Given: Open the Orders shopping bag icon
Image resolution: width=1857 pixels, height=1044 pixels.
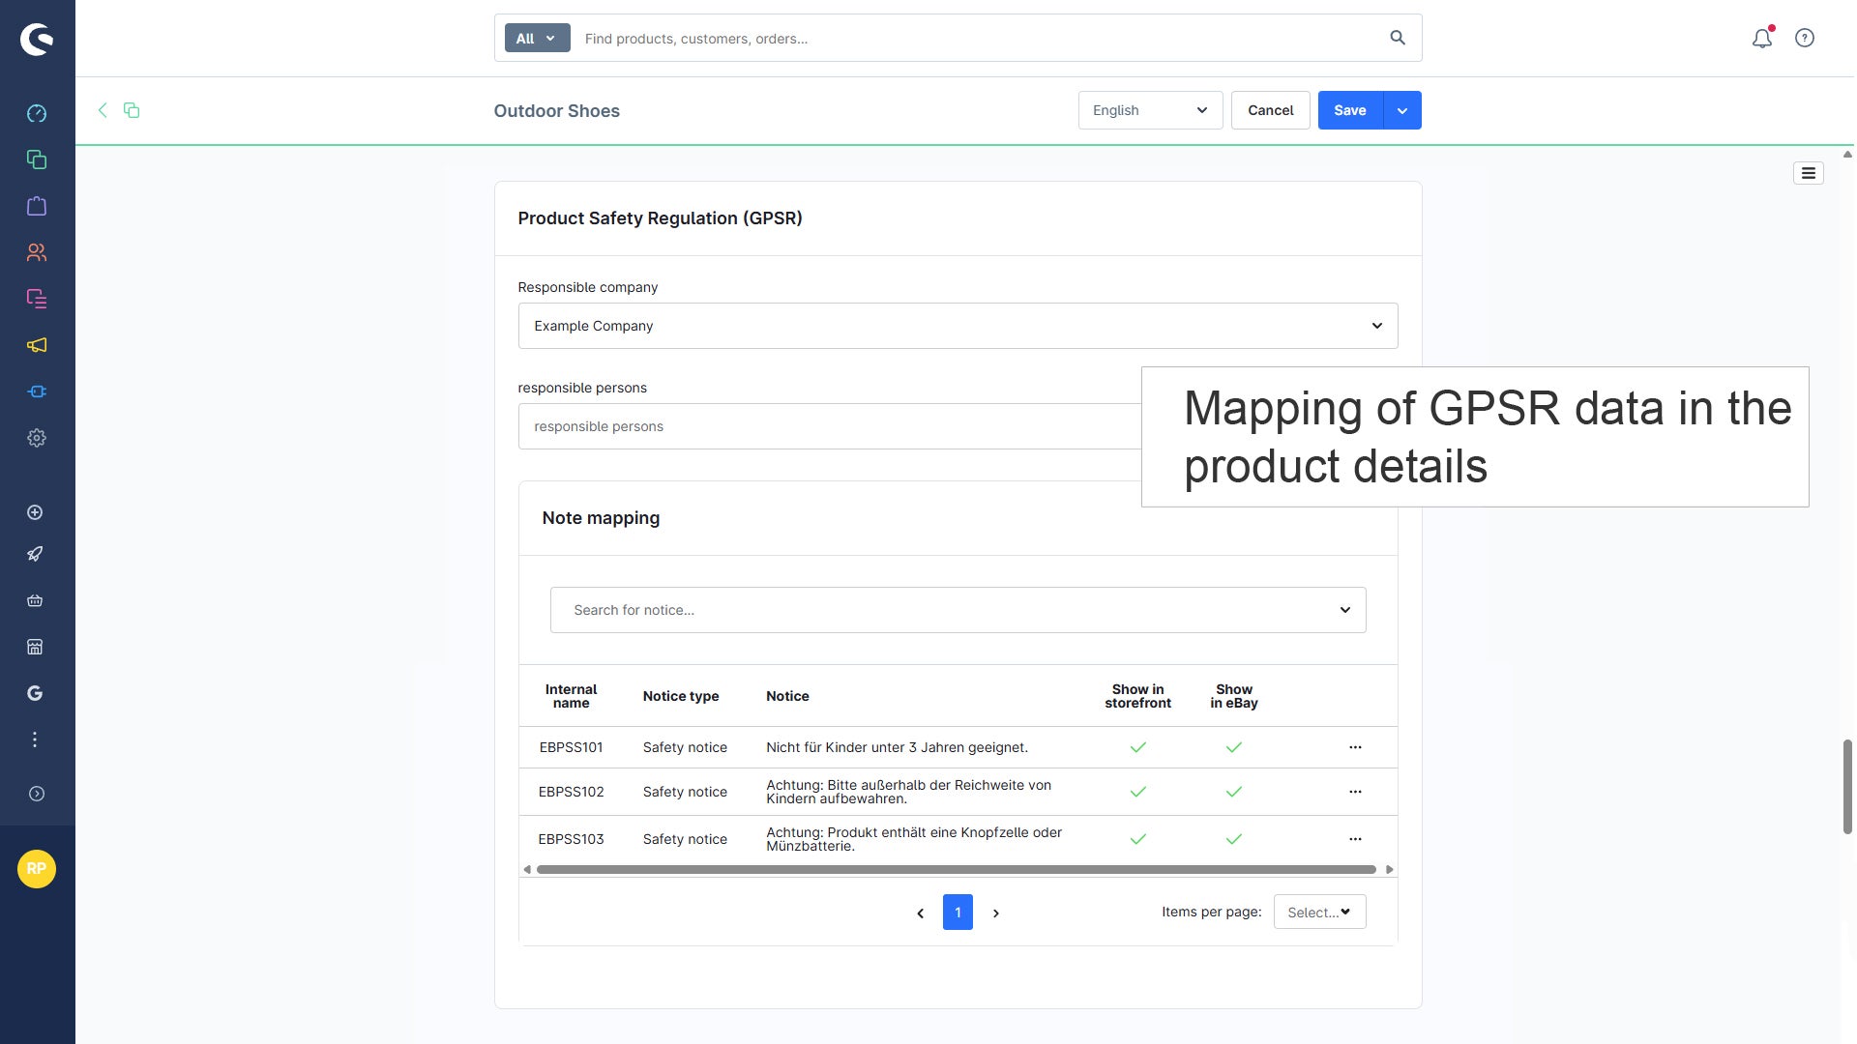Looking at the screenshot, I should 37,206.
